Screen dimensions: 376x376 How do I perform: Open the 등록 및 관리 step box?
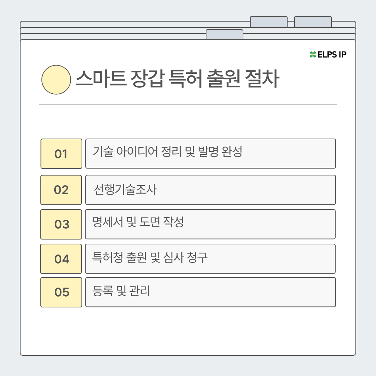point(210,292)
